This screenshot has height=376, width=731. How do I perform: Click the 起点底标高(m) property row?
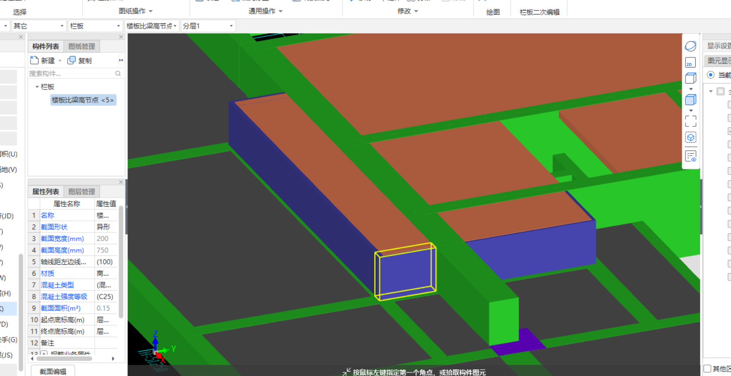(x=73, y=319)
